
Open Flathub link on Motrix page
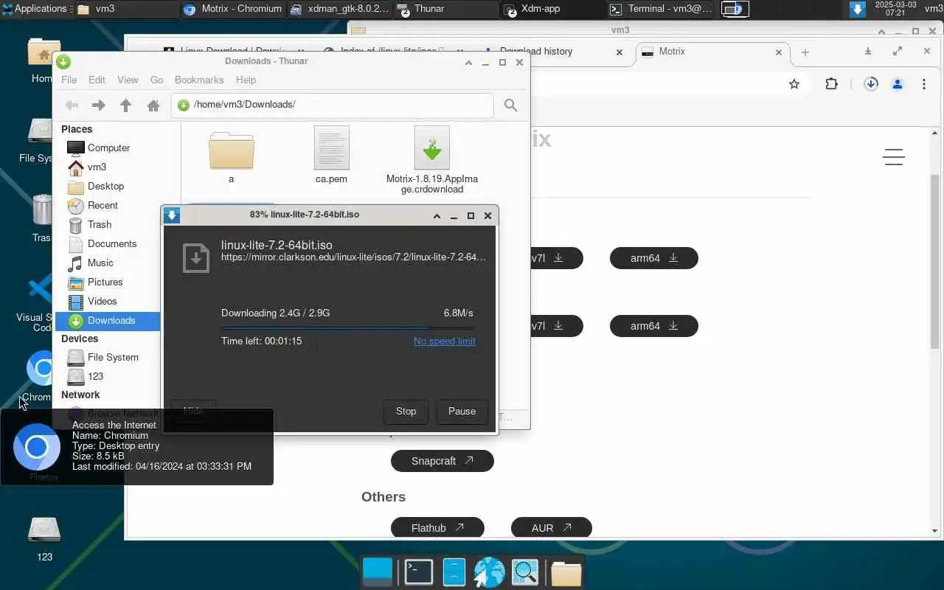coord(437,528)
